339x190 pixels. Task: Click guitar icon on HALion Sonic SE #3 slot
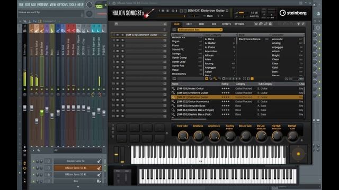pos(99,175)
